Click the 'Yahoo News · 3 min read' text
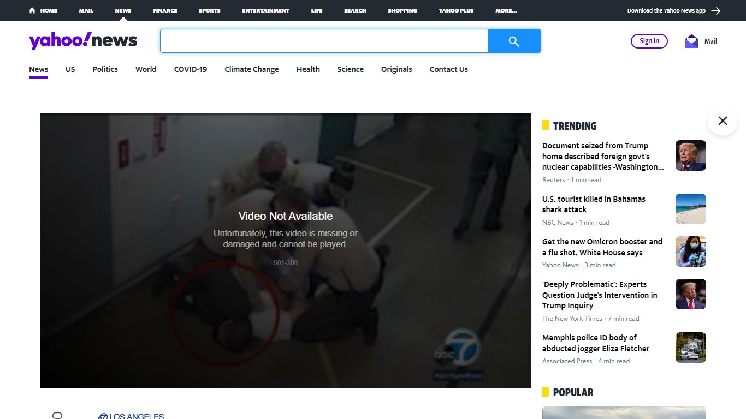This screenshot has height=419, width=746. 579,265
